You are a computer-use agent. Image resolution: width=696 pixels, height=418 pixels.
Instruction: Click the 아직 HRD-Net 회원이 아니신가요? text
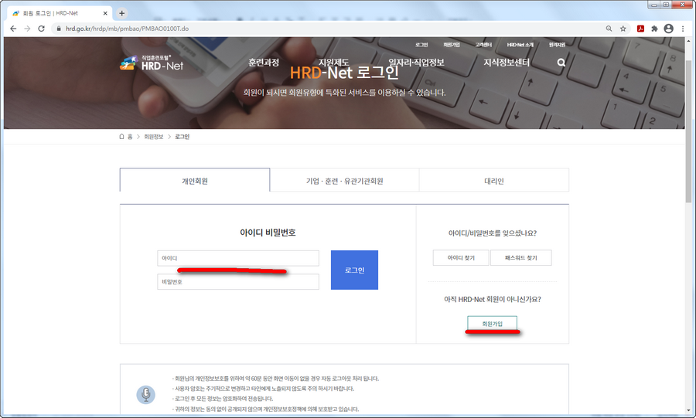pos(493,299)
